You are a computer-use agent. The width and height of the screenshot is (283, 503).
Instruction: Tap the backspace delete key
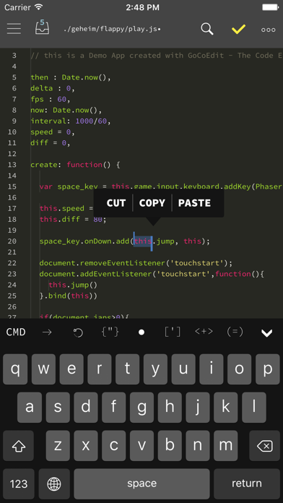click(265, 446)
